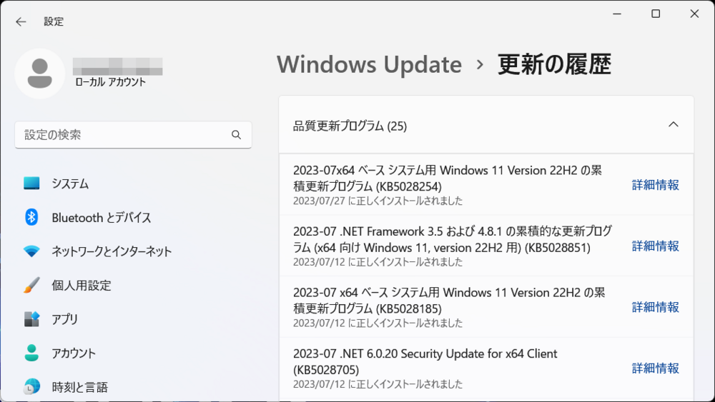Go to Windows Update in the breadcrumb

(370, 64)
